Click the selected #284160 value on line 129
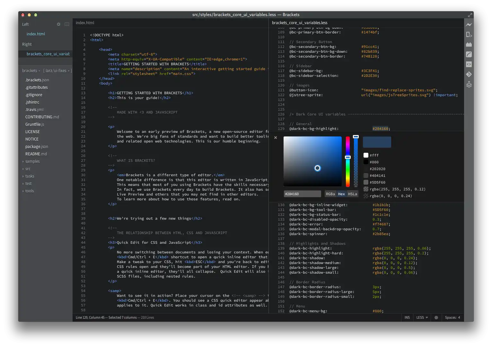 pyautogui.click(x=380, y=129)
